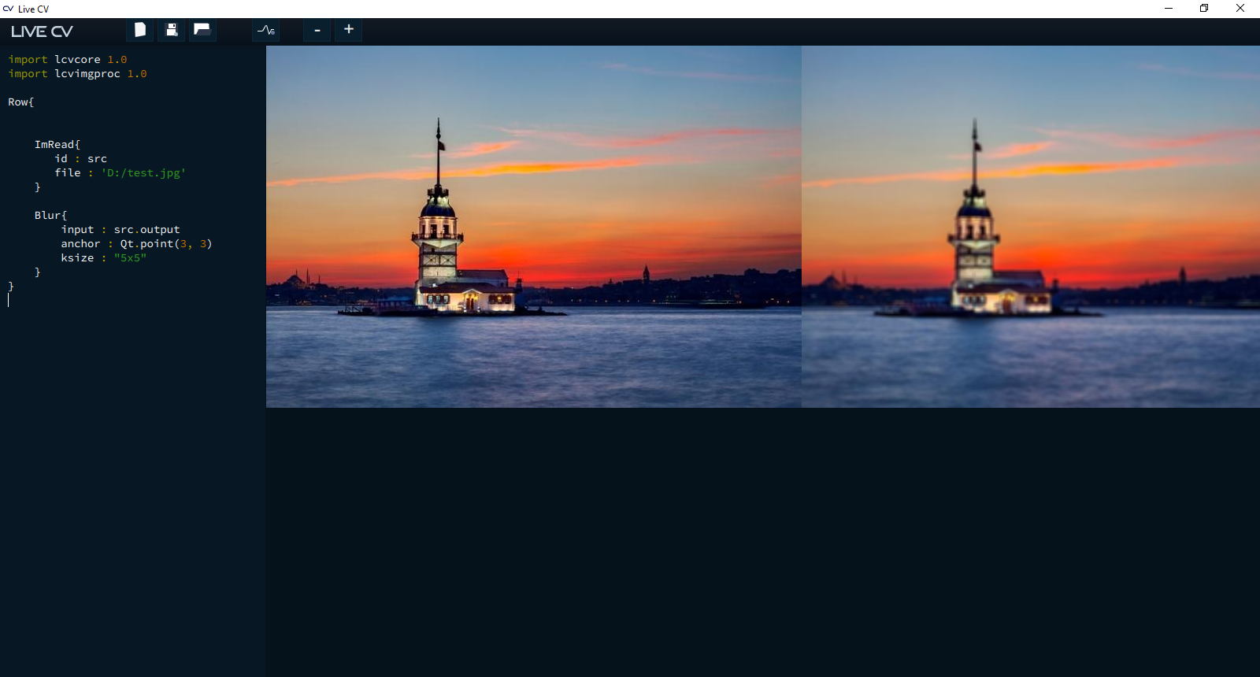The width and height of the screenshot is (1260, 677).
Task: Increase font size with plus button
Action: pyautogui.click(x=349, y=30)
